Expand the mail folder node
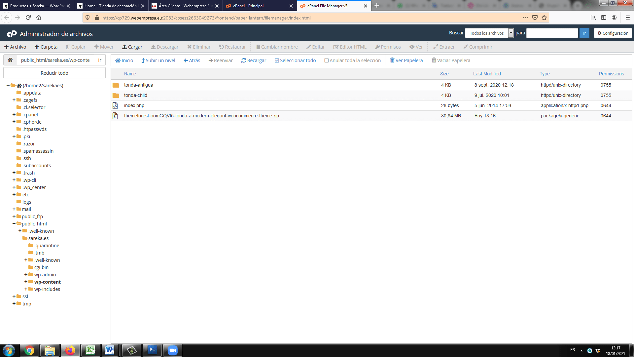634x357 pixels. pos(14,209)
